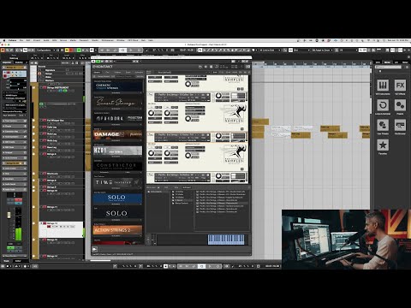Open VST Effects FX tile
This screenshot has height=308, width=411.
(400, 86)
